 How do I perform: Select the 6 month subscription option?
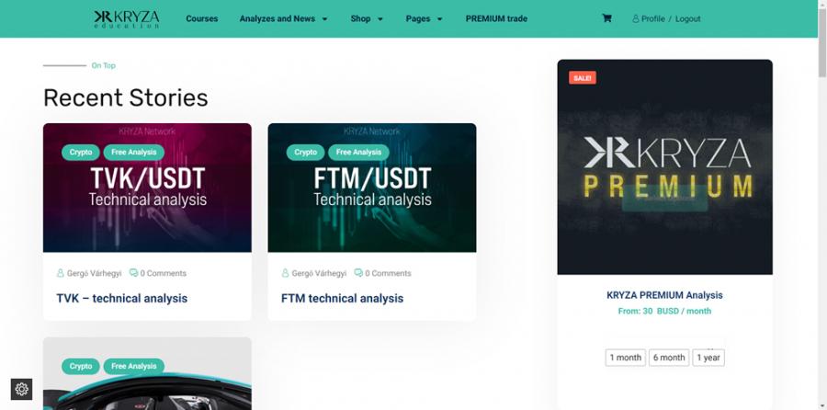point(669,358)
